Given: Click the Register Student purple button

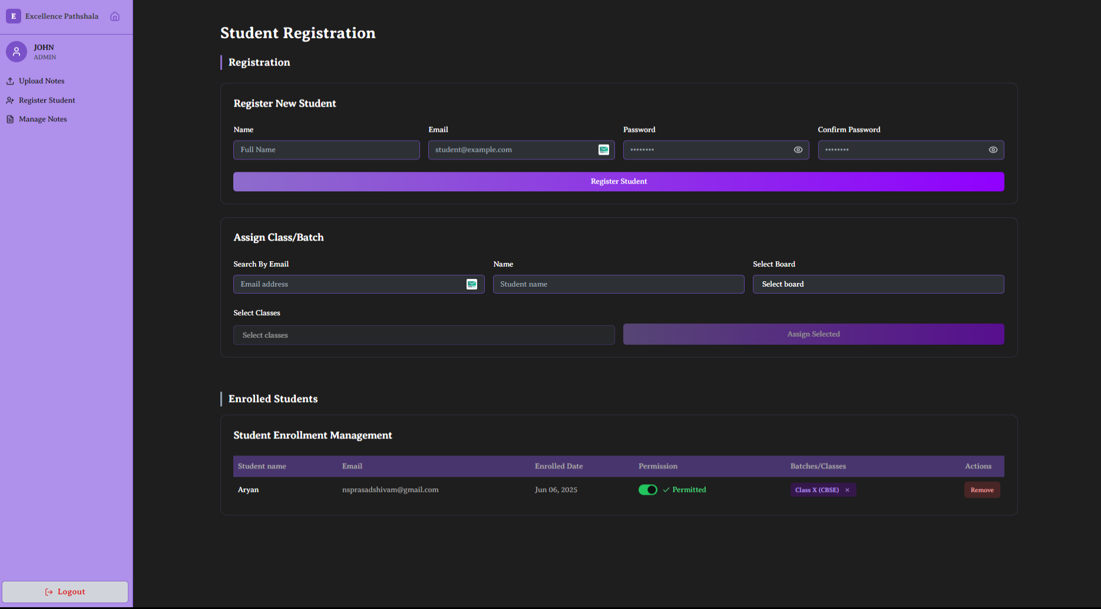Looking at the screenshot, I should tap(619, 182).
